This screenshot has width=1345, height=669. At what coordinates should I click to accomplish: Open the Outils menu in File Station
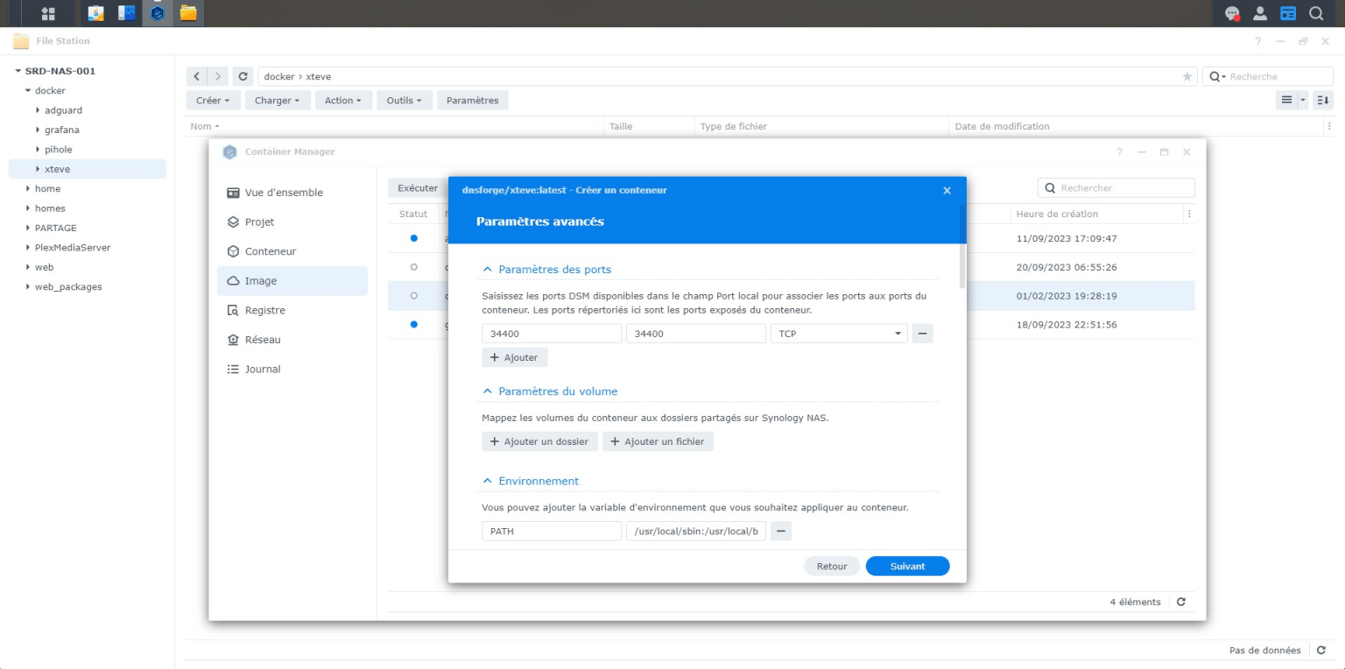pyautogui.click(x=404, y=100)
